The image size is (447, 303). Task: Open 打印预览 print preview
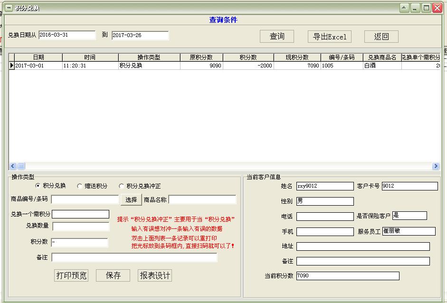point(72,275)
